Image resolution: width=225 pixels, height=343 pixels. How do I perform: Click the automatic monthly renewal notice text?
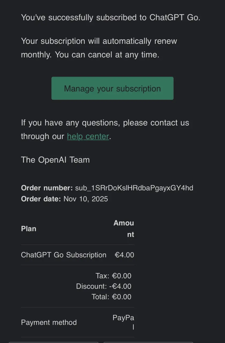(x=99, y=48)
